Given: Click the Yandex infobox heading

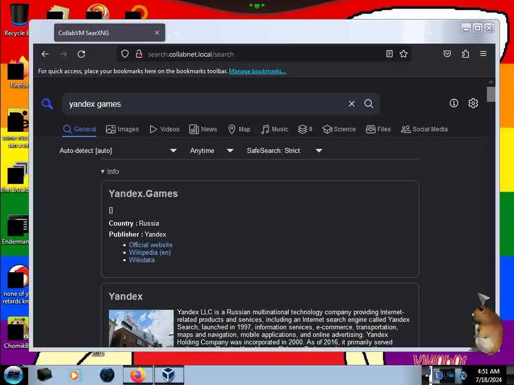Looking at the screenshot, I should [x=125, y=296].
